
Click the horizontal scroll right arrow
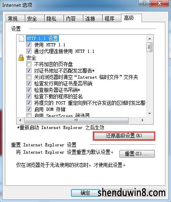pos(143,120)
